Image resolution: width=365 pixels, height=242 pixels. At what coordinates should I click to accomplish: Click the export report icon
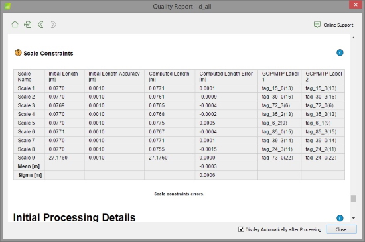click(27, 25)
